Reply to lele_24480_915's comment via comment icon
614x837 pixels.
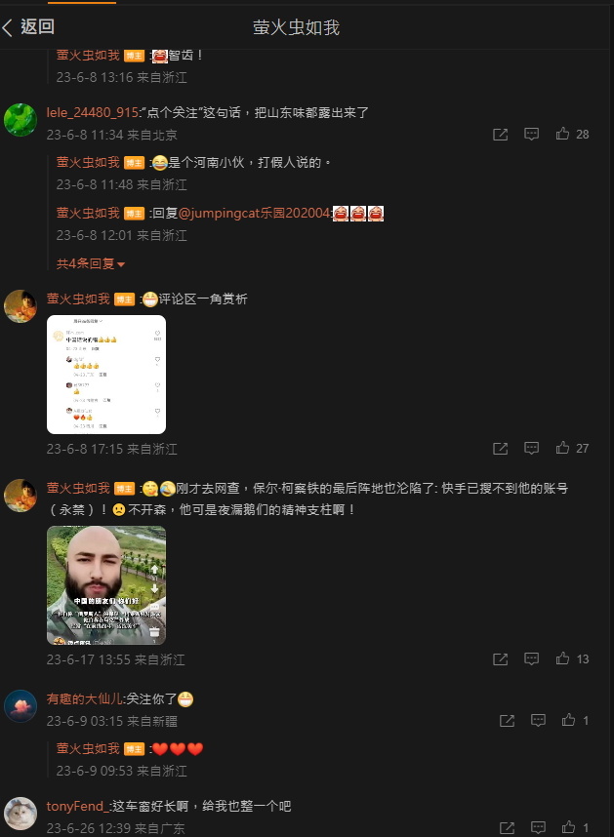pos(531,134)
